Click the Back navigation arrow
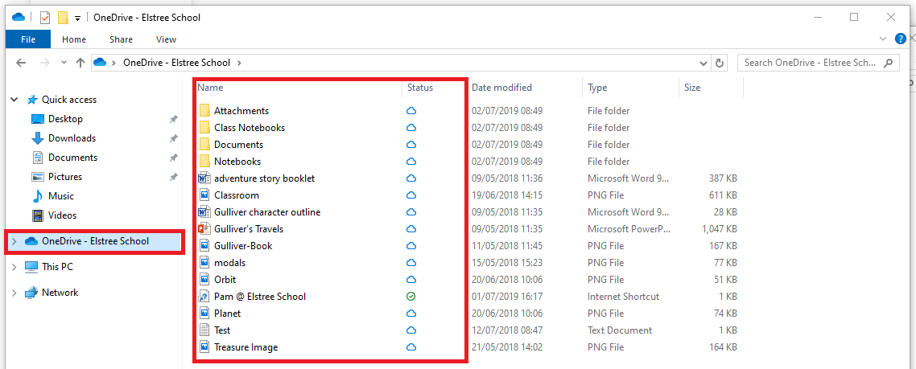Image resolution: width=916 pixels, height=369 pixels. point(21,63)
